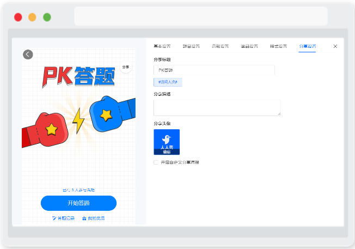
Task: Open the third settings tab
Action: click(221, 46)
